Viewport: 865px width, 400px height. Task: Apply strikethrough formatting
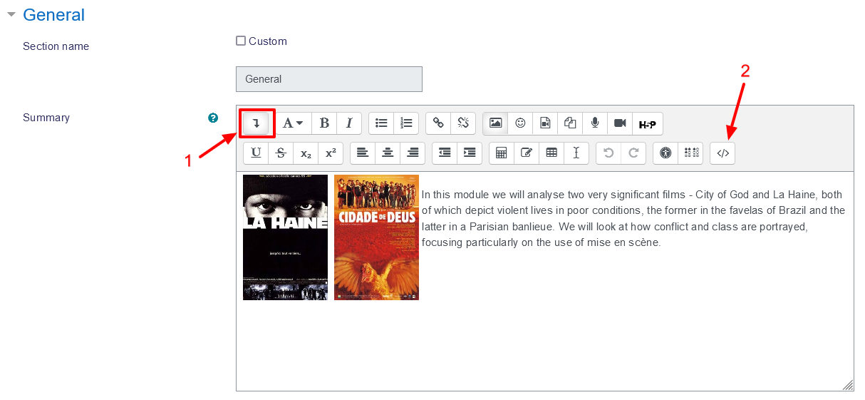click(281, 153)
